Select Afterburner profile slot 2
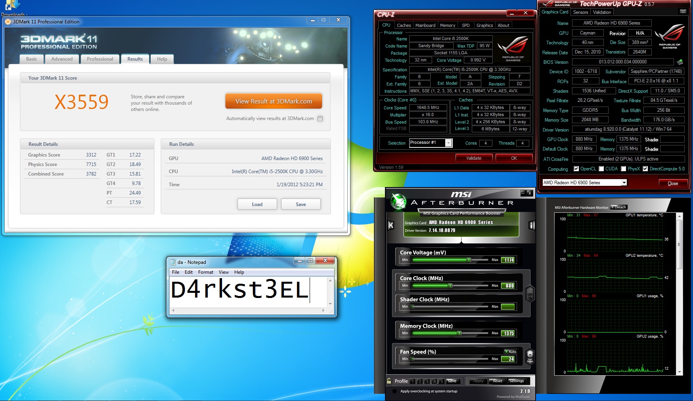The width and height of the screenshot is (693, 401). 420,381
